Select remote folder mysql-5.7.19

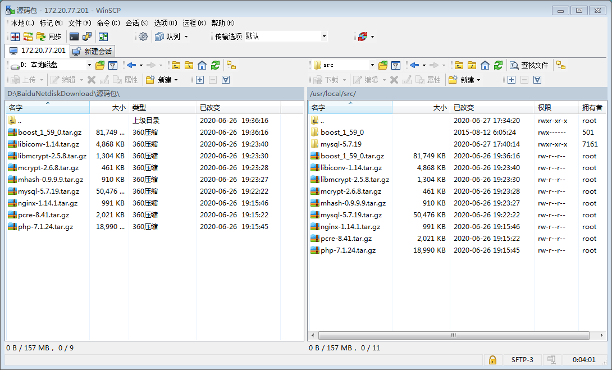coord(341,144)
